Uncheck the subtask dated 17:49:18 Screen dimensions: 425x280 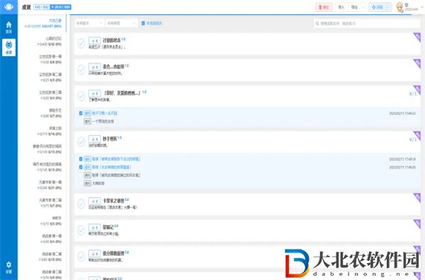[x=81, y=159]
